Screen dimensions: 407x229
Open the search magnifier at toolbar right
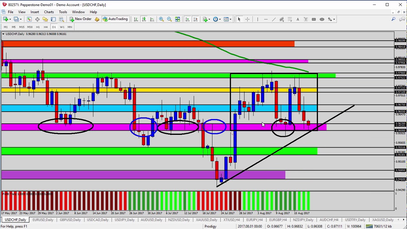click(x=393, y=19)
